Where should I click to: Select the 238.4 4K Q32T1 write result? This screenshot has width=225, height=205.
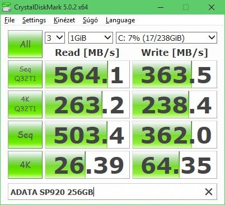[x=175, y=104]
